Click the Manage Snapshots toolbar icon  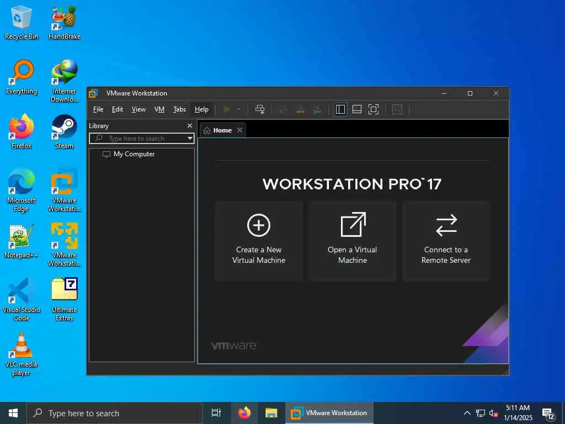click(x=317, y=110)
